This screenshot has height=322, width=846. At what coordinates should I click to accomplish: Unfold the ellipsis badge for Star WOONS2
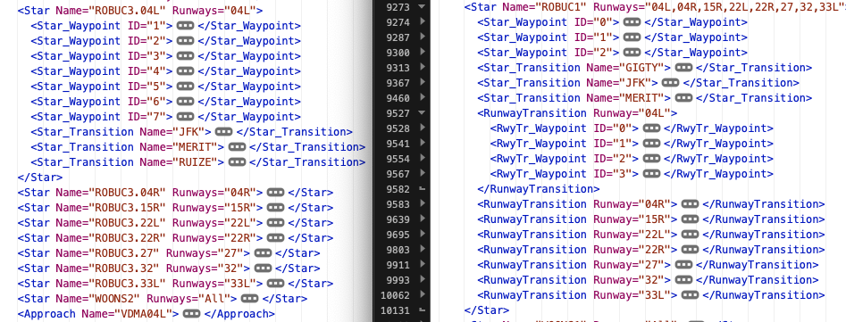[x=249, y=298]
